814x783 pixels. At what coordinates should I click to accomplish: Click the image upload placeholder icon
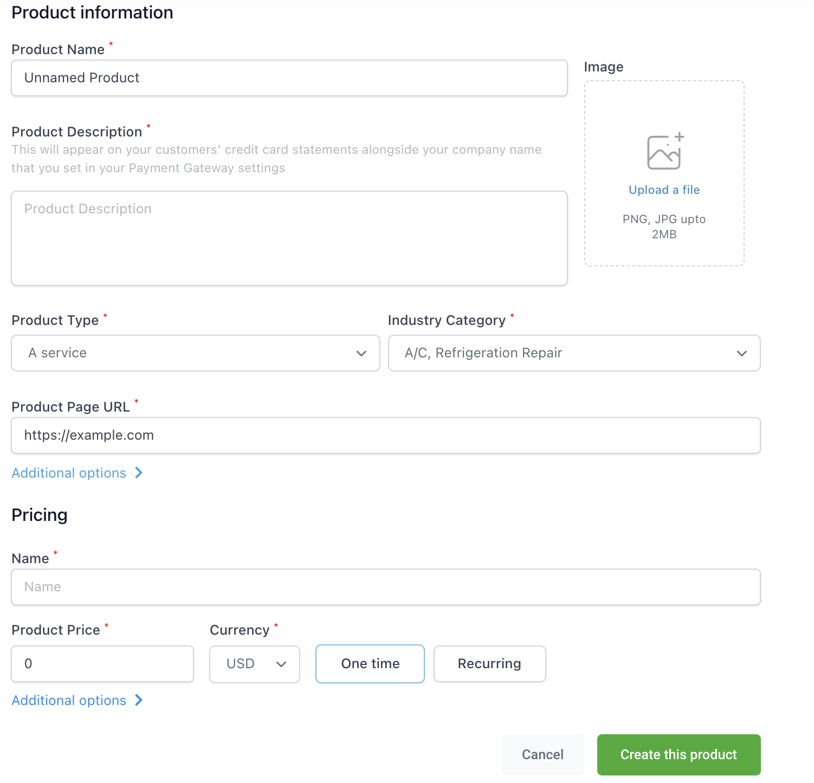tap(664, 152)
